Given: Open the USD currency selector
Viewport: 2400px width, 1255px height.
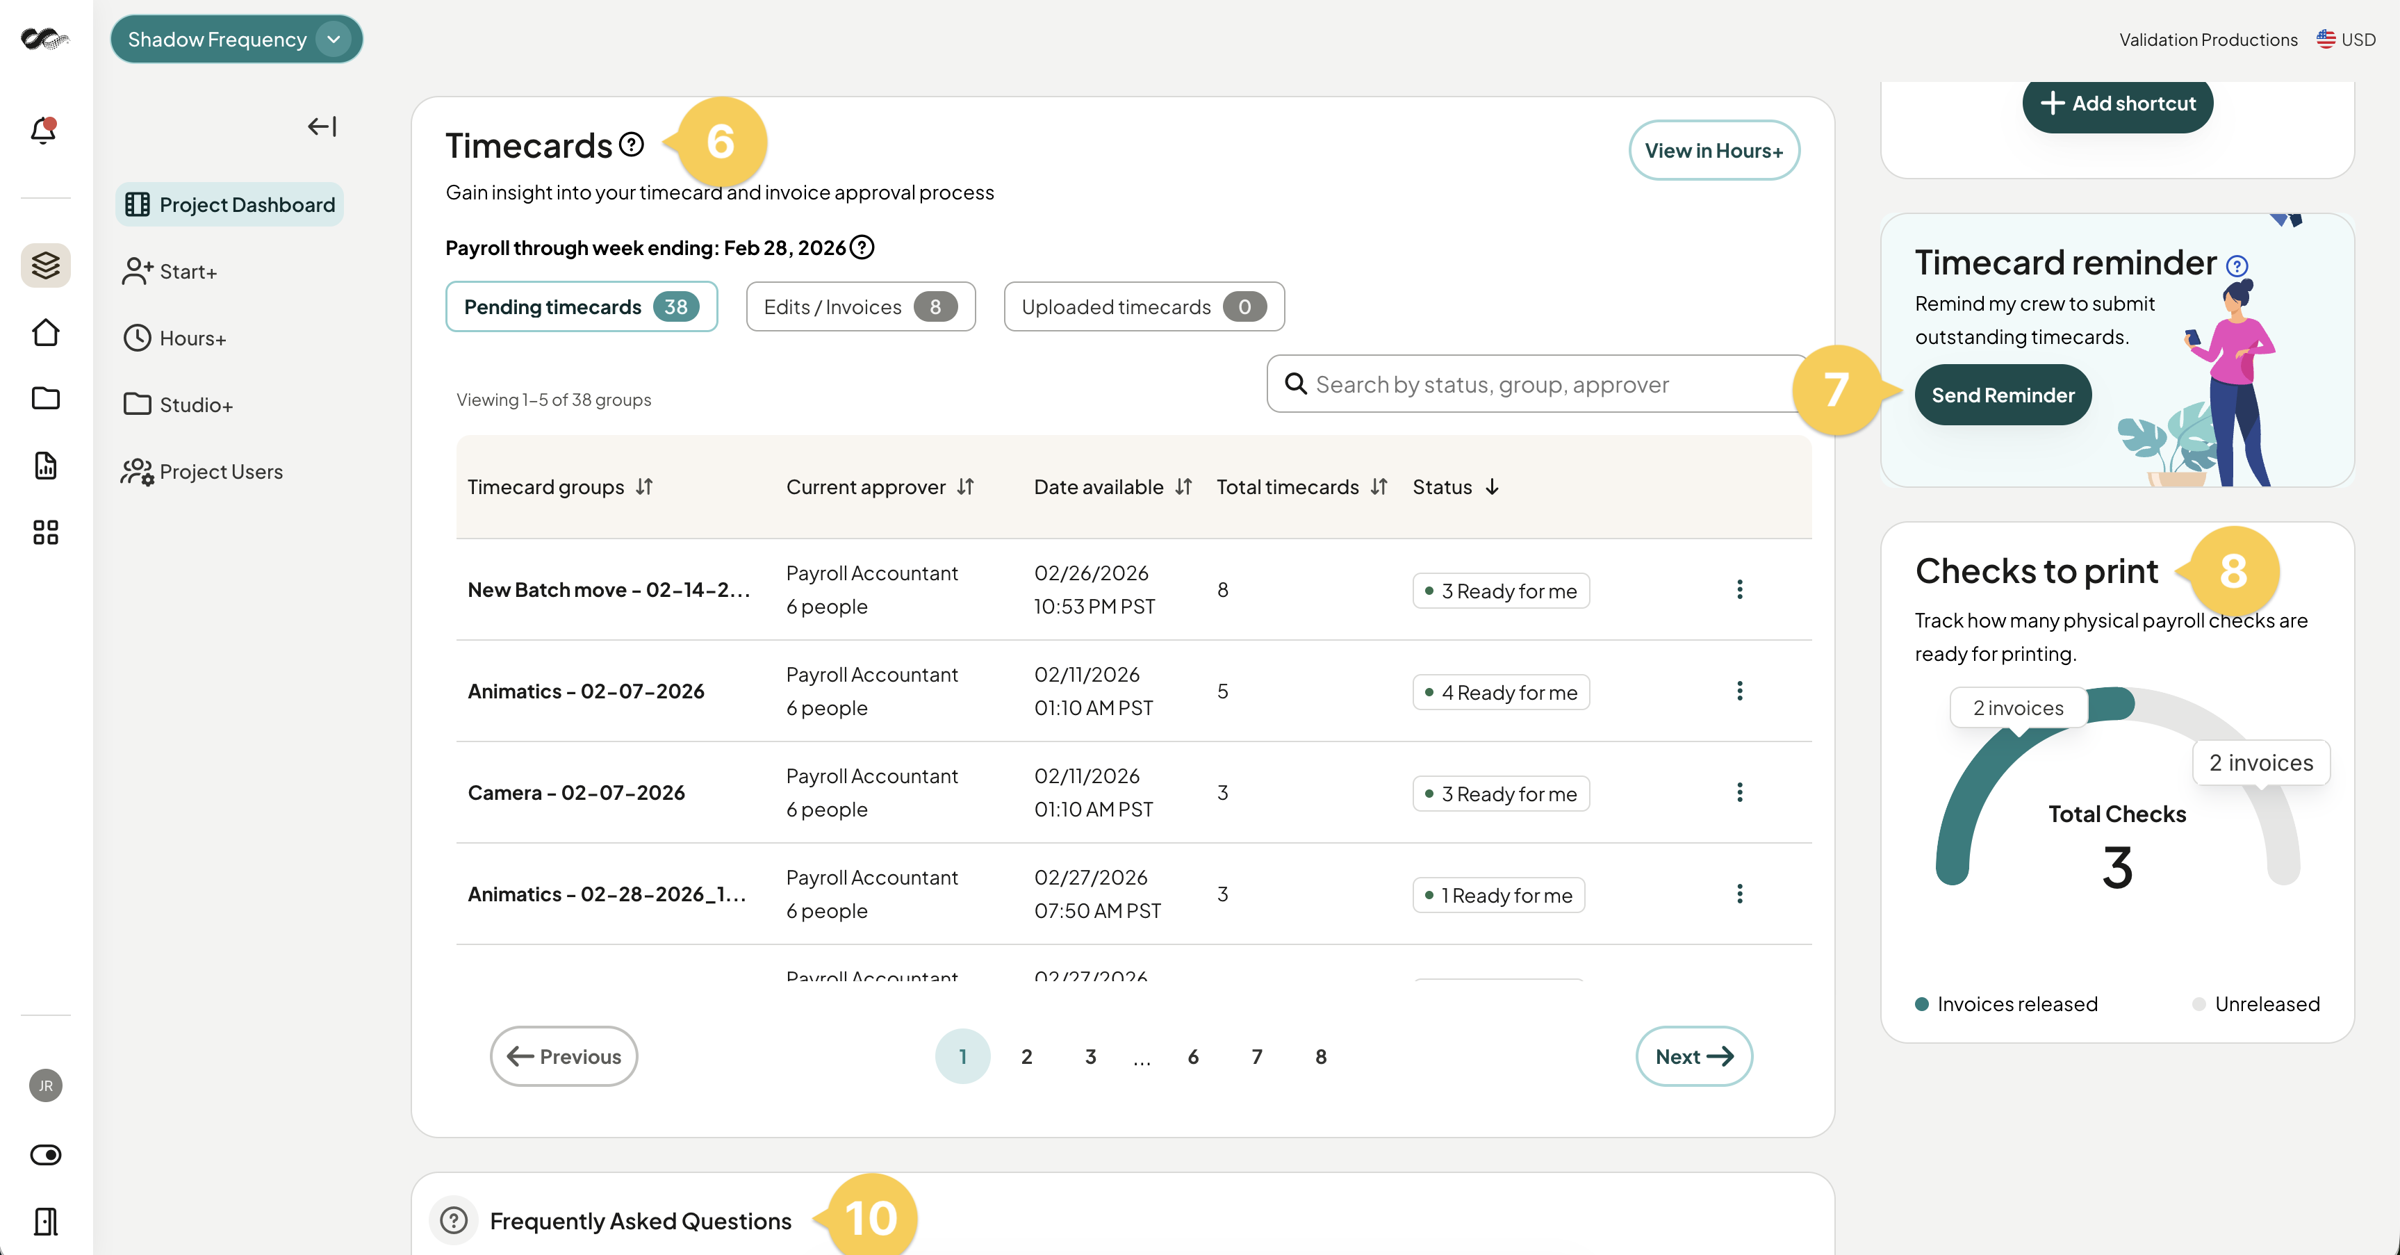Looking at the screenshot, I should tap(2346, 39).
